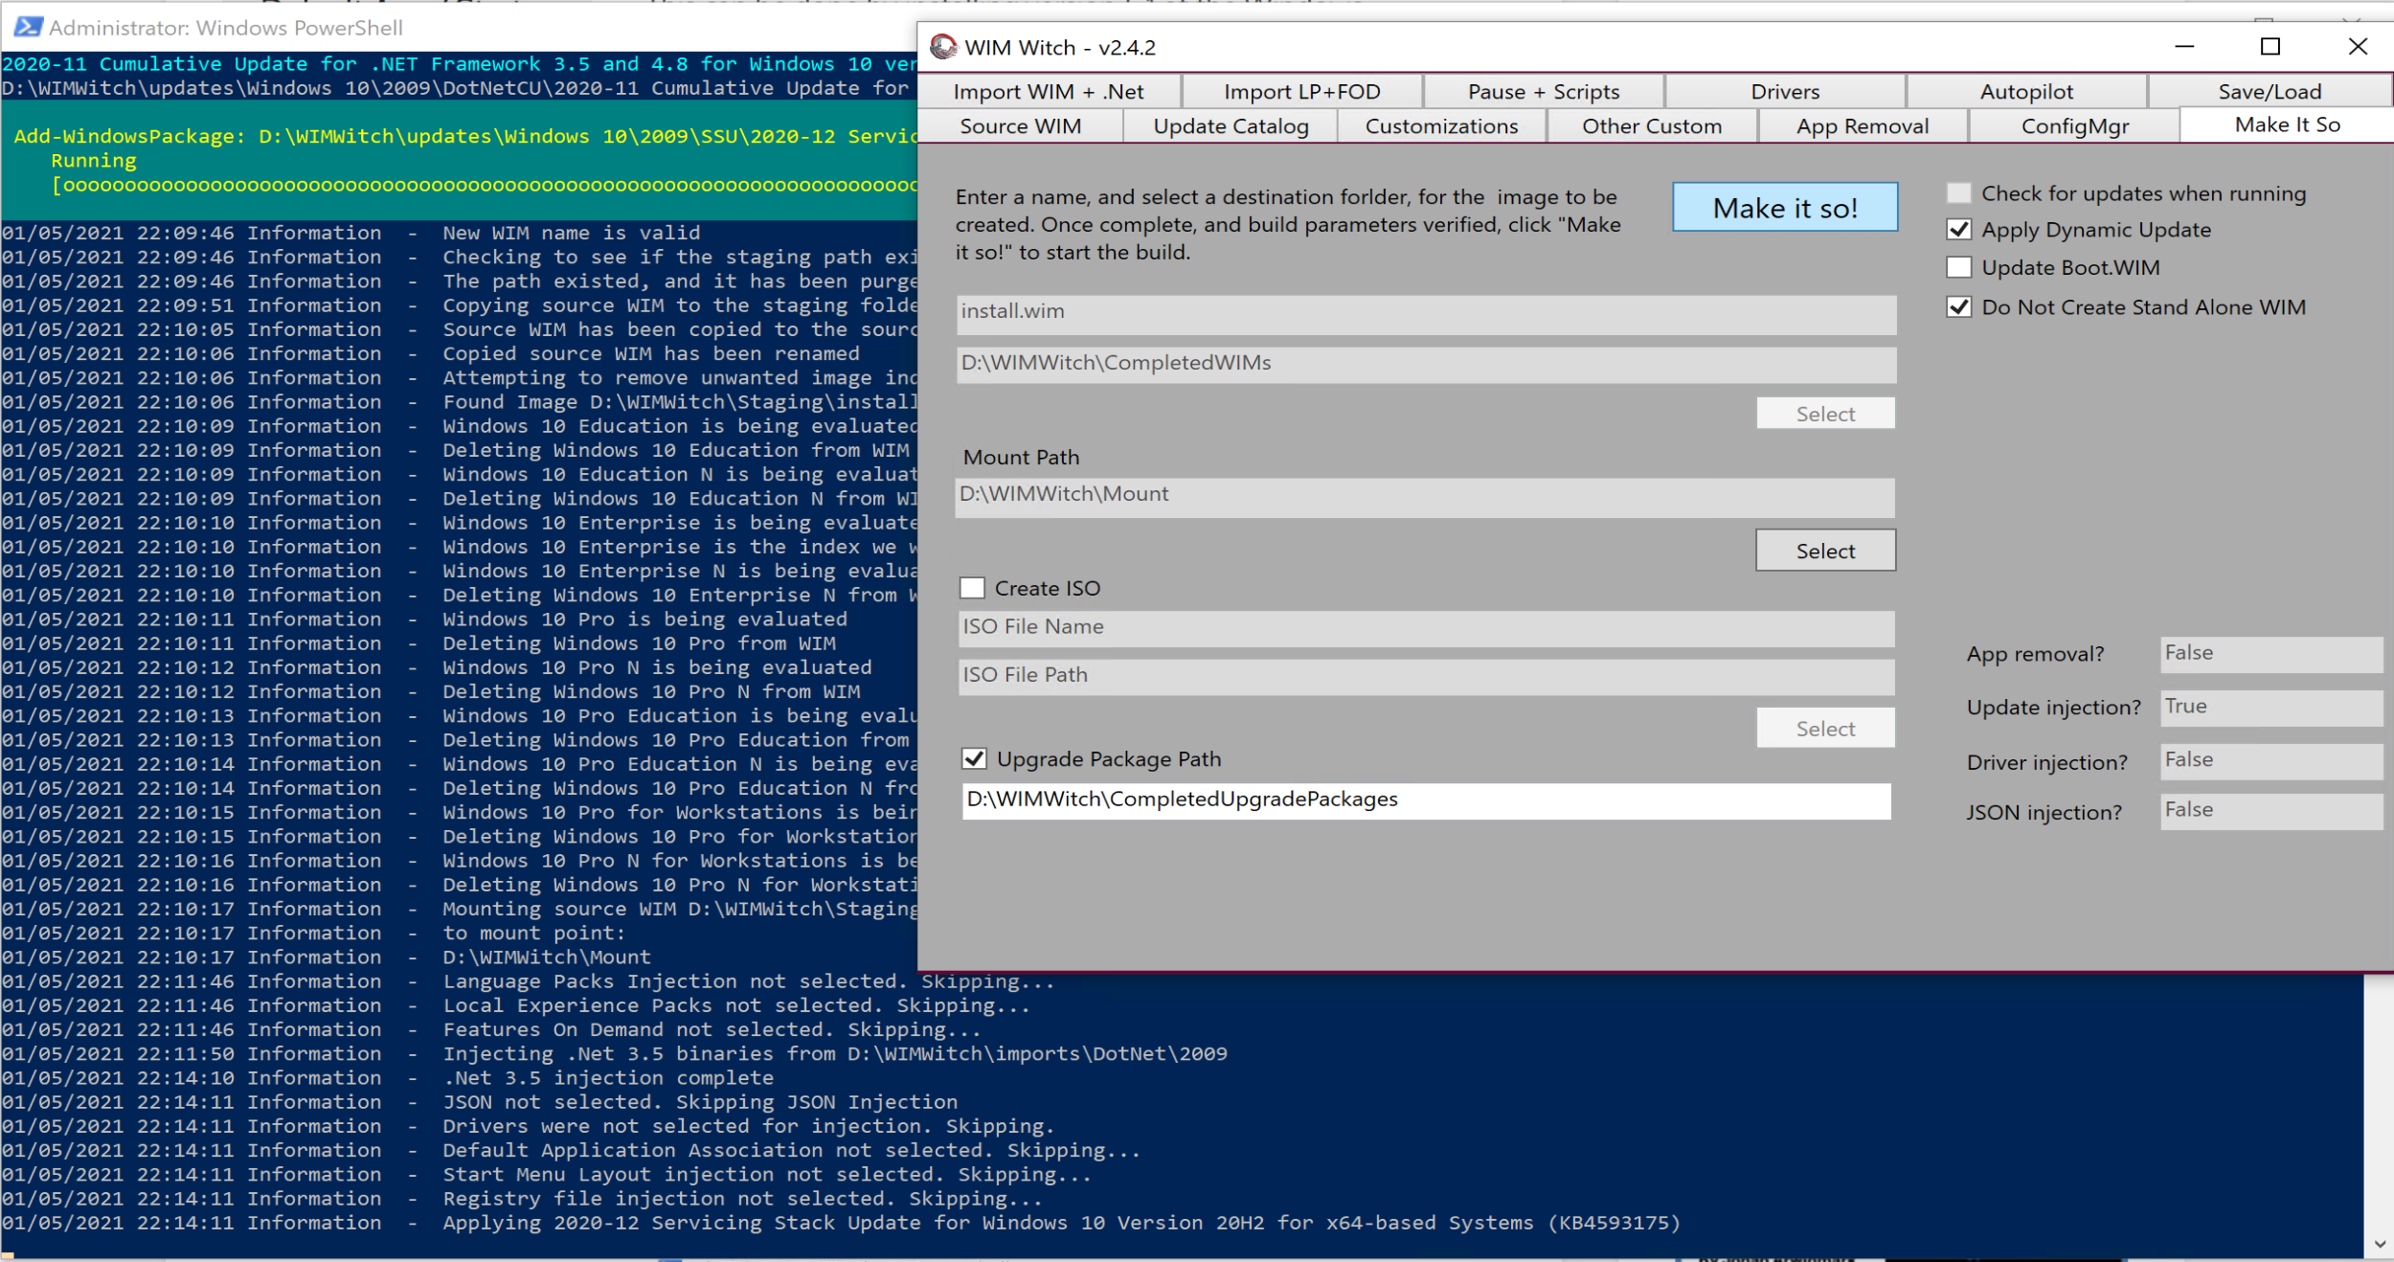This screenshot has width=2394, height=1262.
Task: Uncheck Upgrade Package Path option
Action: point(974,758)
